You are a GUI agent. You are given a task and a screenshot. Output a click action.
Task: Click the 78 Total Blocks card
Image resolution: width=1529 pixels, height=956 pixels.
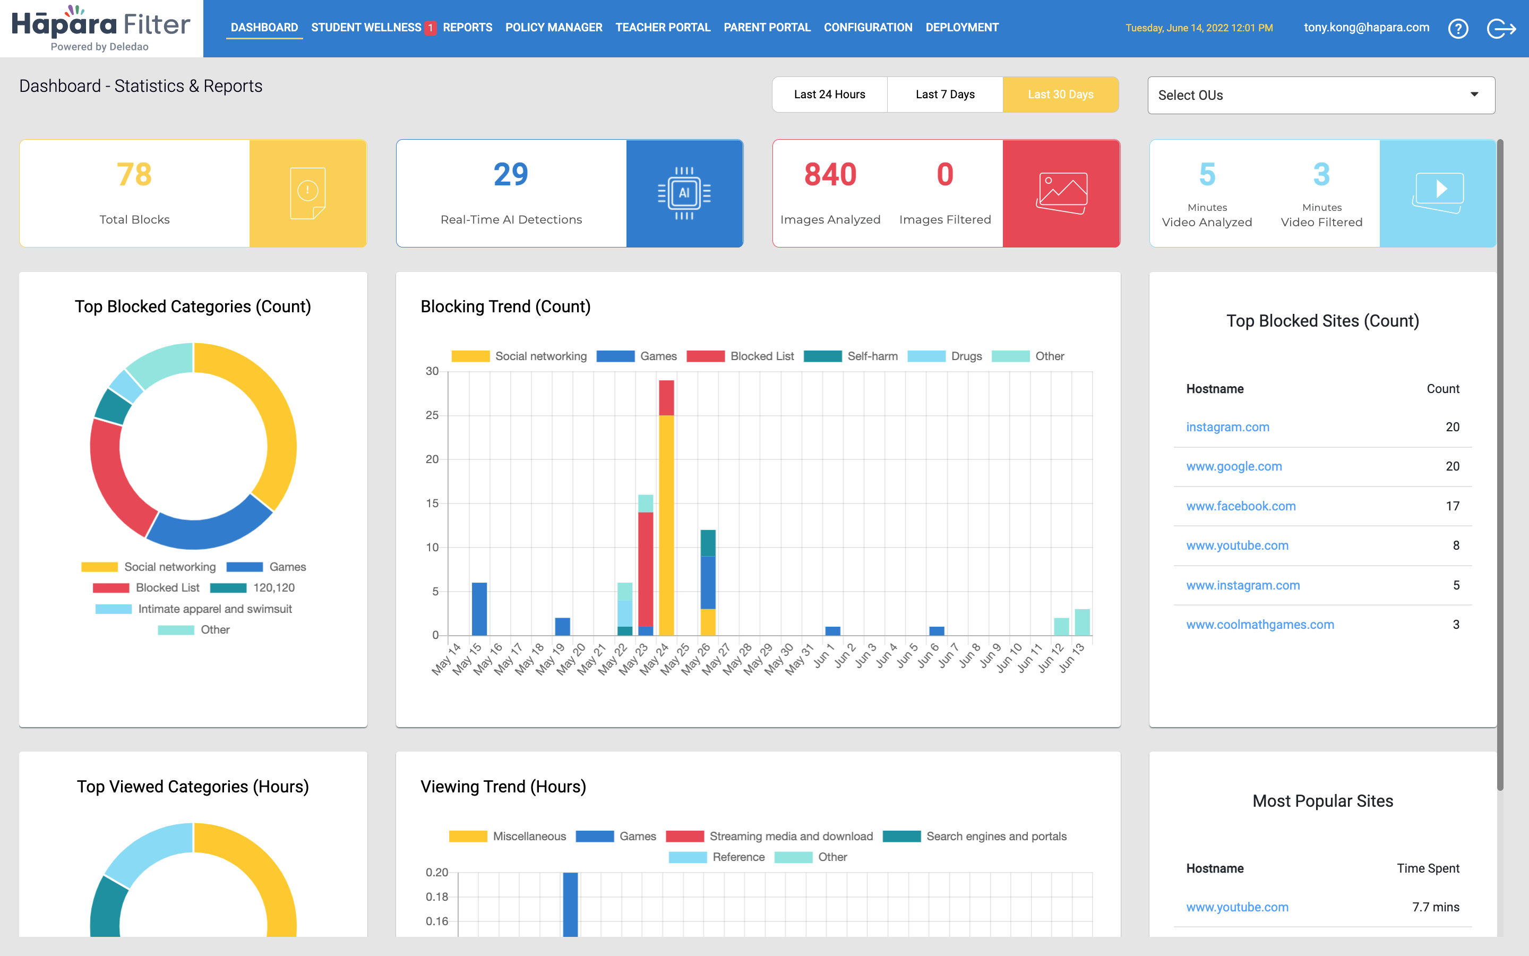pos(193,193)
